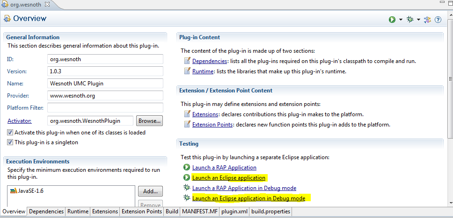
Task: Open the Runtime hyperlink
Action: 203,71
